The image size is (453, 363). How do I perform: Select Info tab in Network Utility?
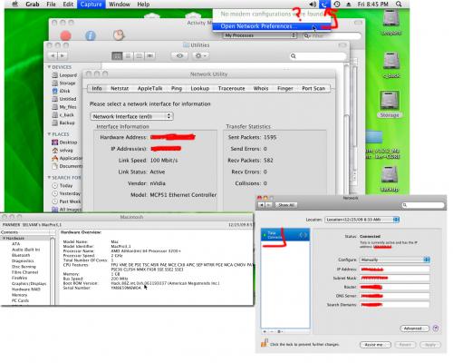97,88
